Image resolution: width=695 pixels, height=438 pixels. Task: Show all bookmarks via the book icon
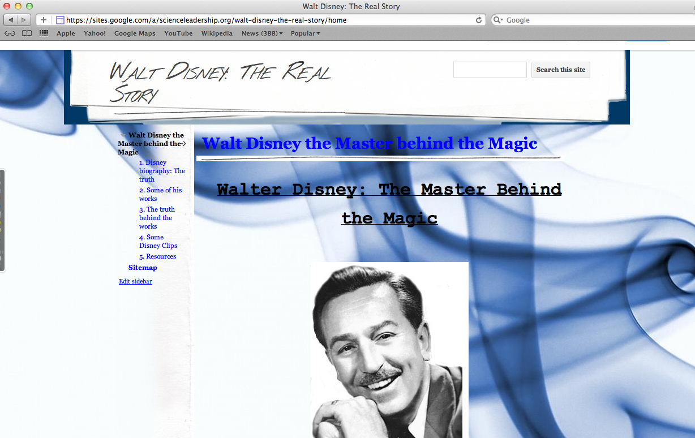[27, 33]
